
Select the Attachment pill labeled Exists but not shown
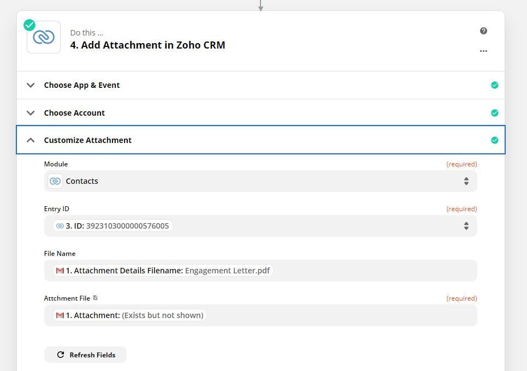[129, 315]
